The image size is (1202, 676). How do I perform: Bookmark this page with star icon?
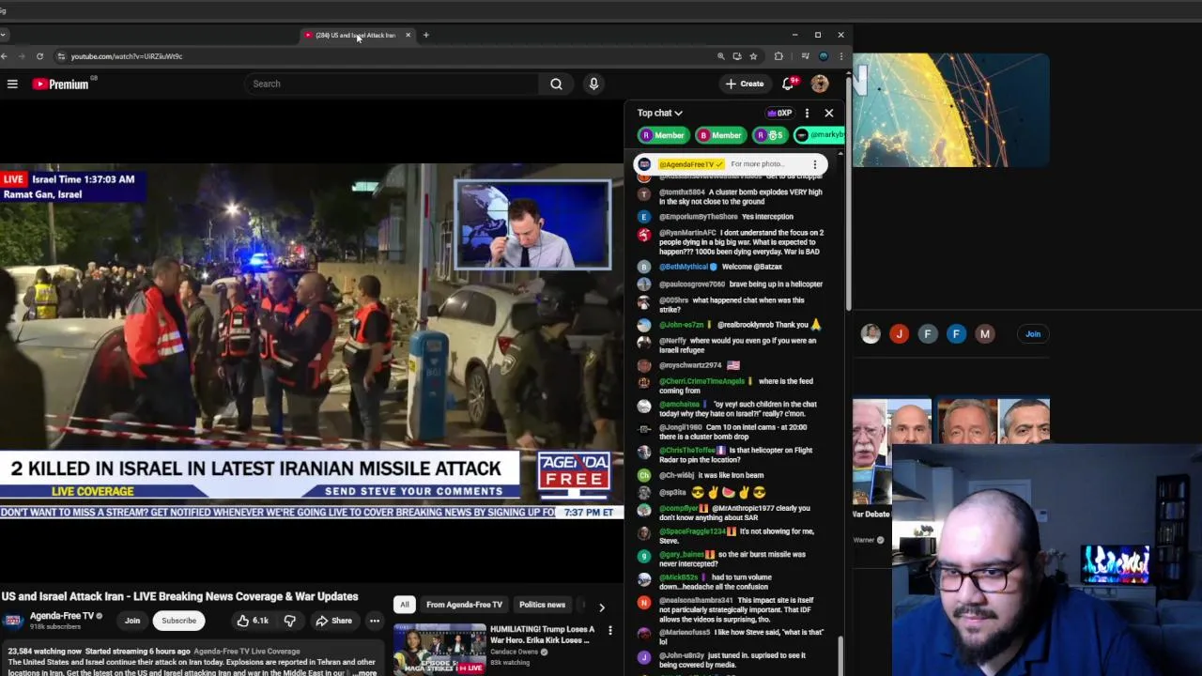[753, 56]
